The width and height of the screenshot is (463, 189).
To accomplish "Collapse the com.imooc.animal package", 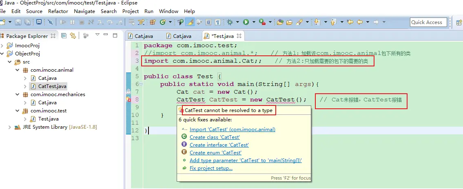I will [x=18, y=70].
